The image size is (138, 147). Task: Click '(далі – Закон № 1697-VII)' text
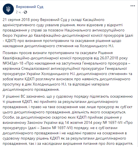[51, 128]
